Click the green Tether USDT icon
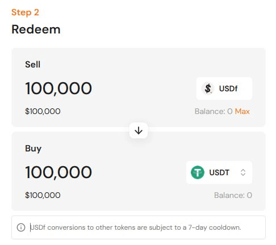The image size is (276, 245). pos(198,172)
